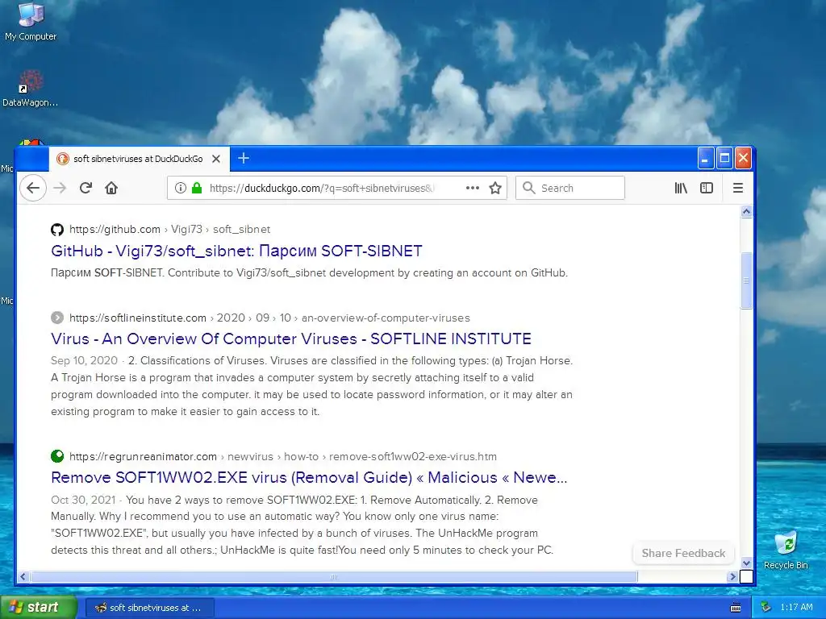Viewport: 826px width, 619px height.
Task: Click the network tray icon near clock
Action: tap(766, 608)
